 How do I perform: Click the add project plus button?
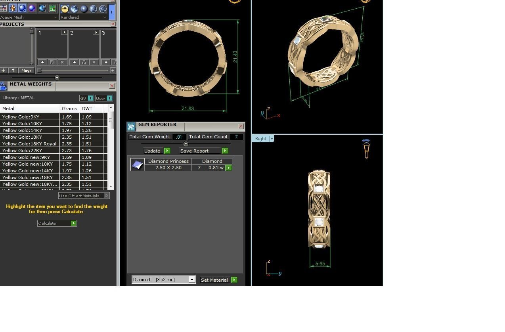pyautogui.click(x=3, y=70)
